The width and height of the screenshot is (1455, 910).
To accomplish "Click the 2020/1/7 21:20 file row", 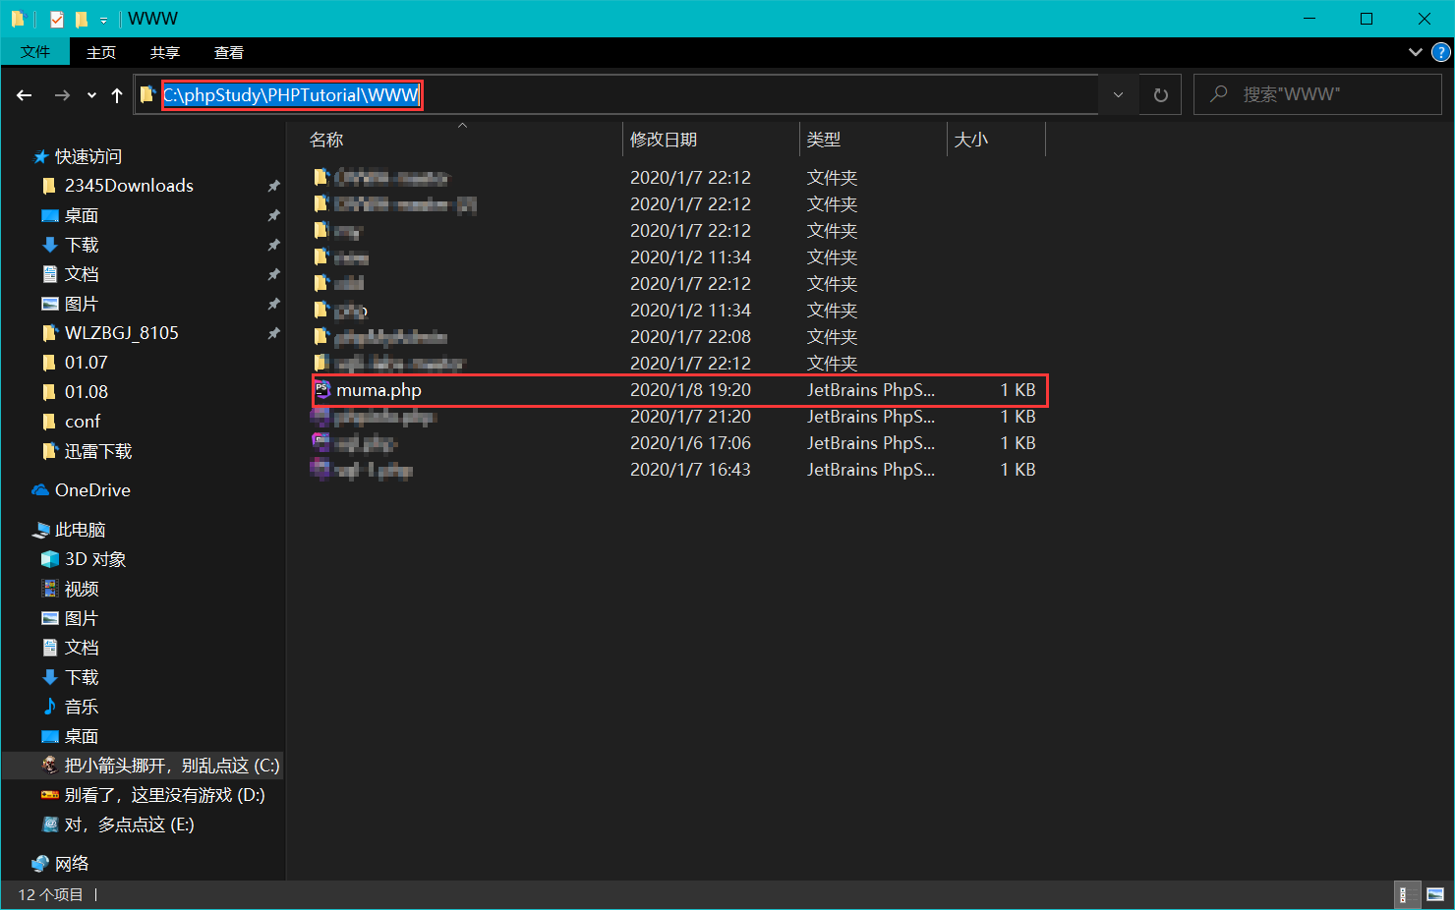I will (679, 417).
